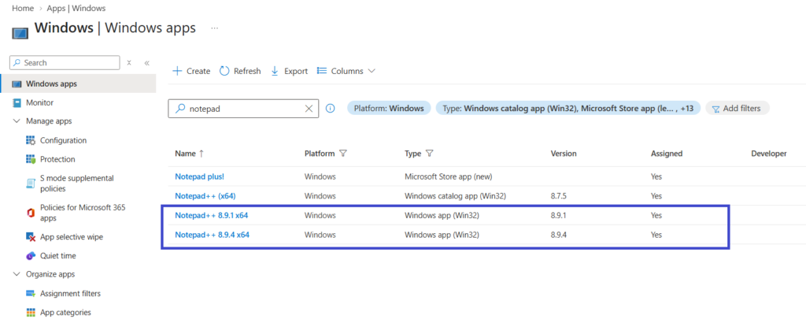Click the sidebar Search field
The width and height of the screenshot is (806, 334).
[65, 63]
